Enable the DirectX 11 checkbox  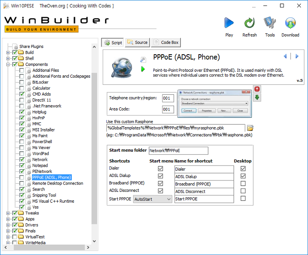tap(22, 100)
